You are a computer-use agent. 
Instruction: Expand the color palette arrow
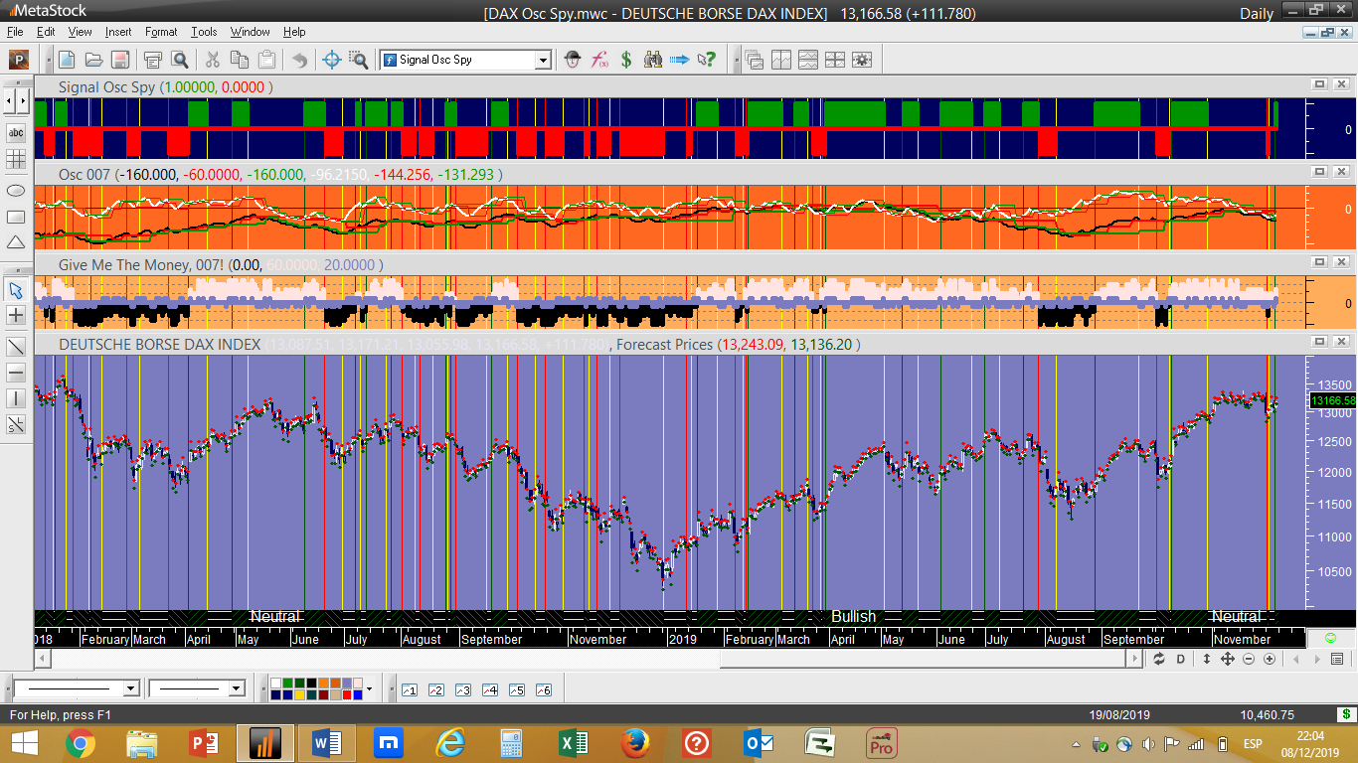[x=369, y=688]
